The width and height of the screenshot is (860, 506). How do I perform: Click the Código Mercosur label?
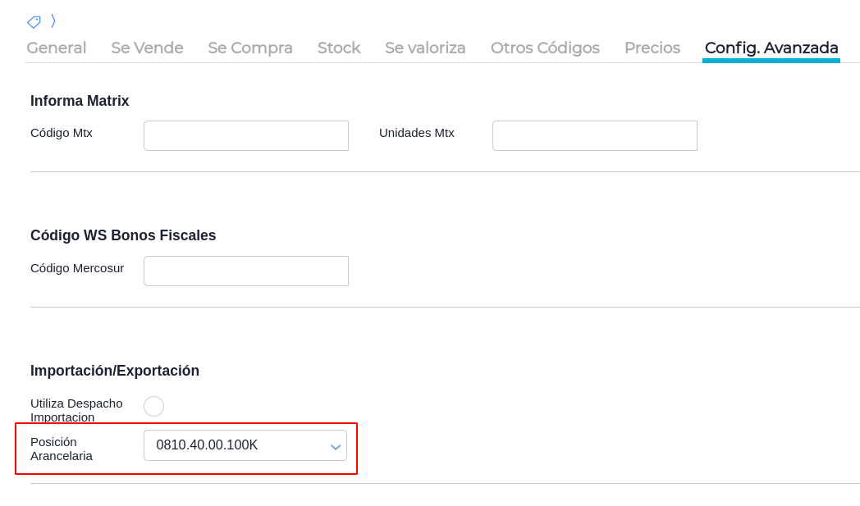tap(77, 268)
